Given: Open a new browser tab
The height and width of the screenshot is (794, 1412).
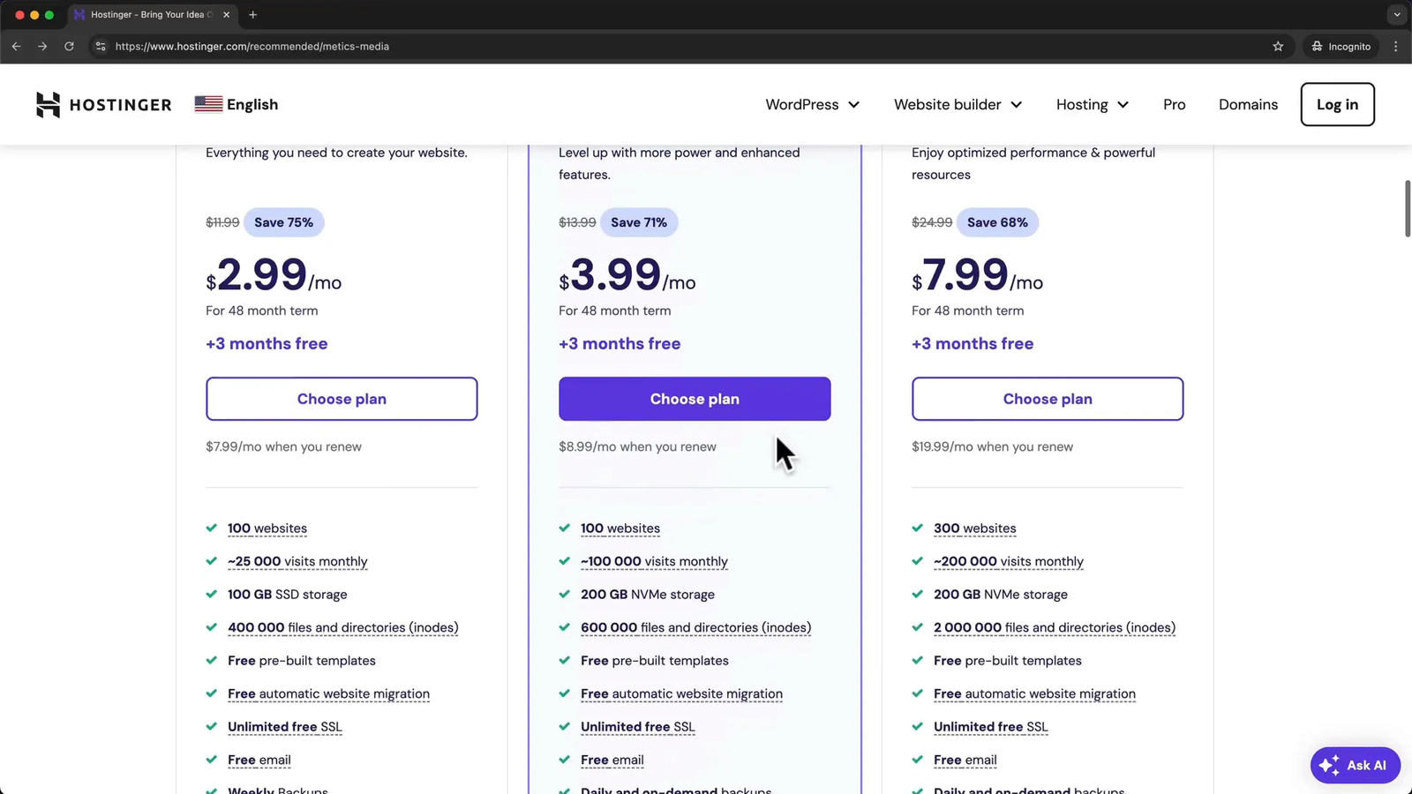Looking at the screenshot, I should [253, 15].
